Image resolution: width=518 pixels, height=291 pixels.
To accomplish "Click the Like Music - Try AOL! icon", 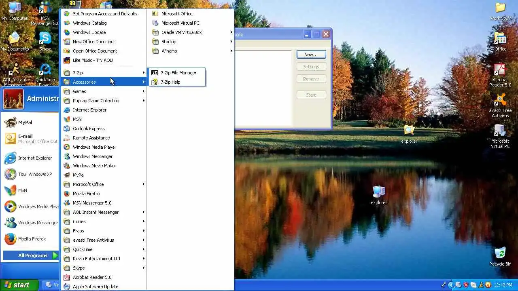I will (x=67, y=60).
